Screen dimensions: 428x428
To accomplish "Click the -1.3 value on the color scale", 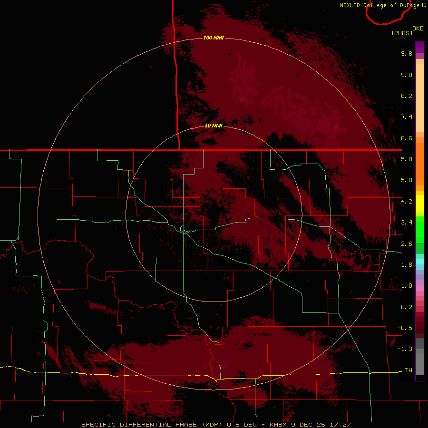I will coord(405,349).
